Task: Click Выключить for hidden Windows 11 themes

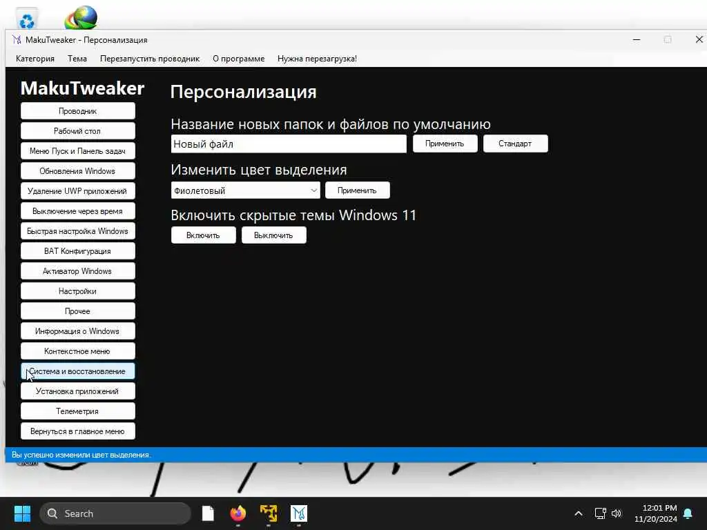Action: tap(273, 235)
